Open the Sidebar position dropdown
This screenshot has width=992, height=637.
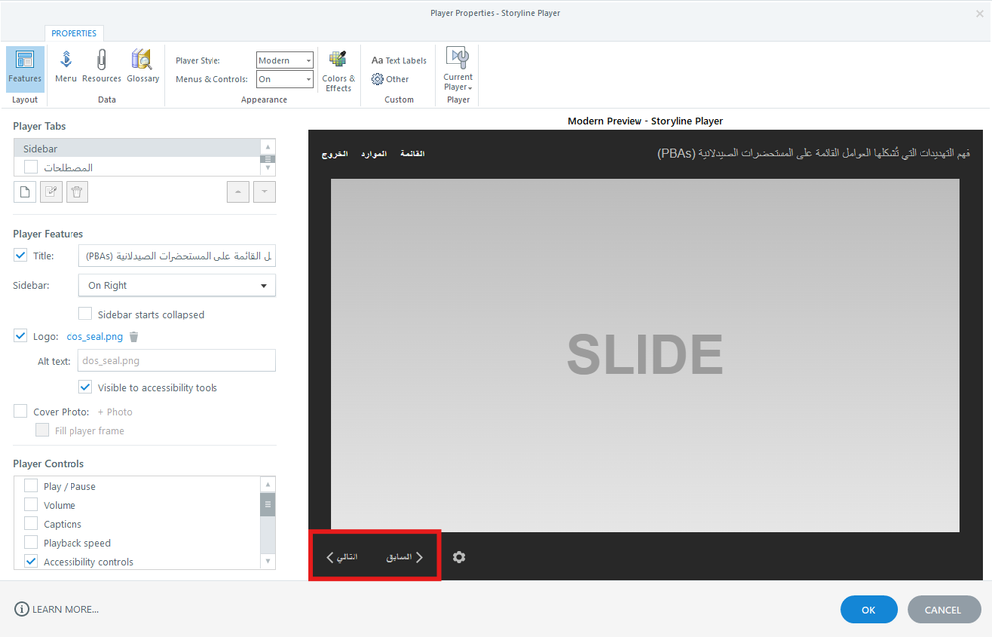pyautogui.click(x=177, y=285)
